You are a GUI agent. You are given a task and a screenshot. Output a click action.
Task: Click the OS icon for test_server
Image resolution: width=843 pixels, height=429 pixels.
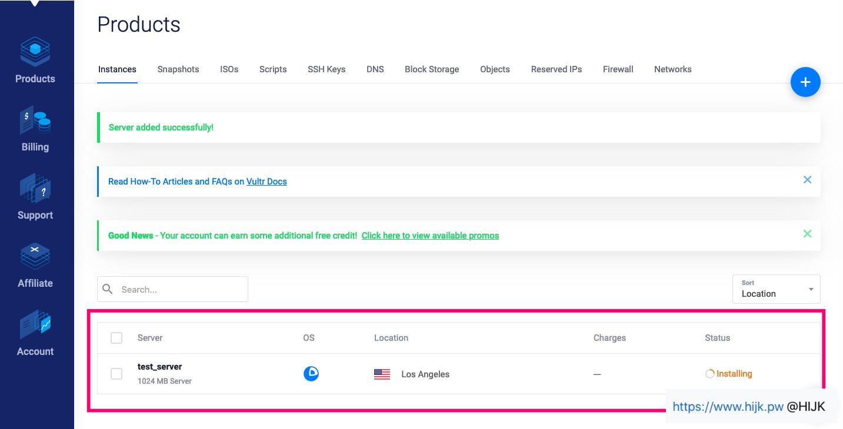311,374
